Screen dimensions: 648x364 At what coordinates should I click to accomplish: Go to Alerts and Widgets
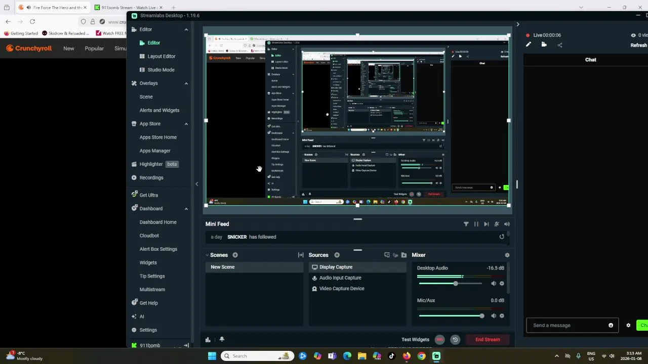pos(159,110)
